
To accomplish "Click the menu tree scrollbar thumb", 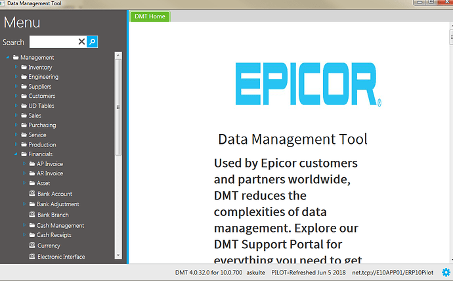I will 118,107.
